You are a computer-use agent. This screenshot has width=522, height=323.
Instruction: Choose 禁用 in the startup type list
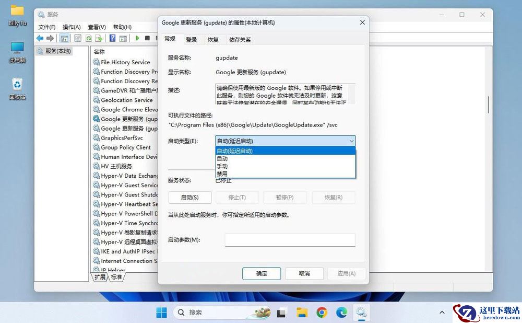click(x=286, y=174)
